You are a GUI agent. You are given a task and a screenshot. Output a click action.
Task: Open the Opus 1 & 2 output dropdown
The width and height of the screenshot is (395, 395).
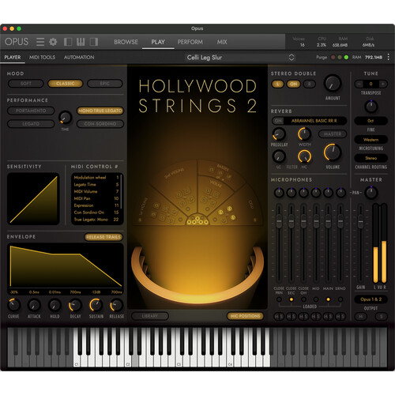[371, 299]
